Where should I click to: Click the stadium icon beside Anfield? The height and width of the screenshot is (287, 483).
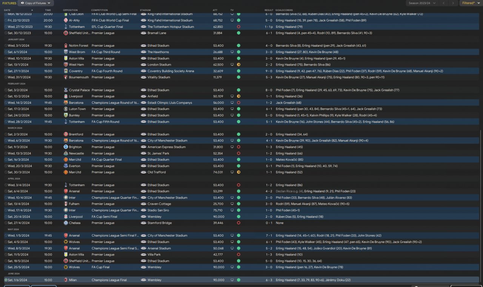tap(143, 96)
